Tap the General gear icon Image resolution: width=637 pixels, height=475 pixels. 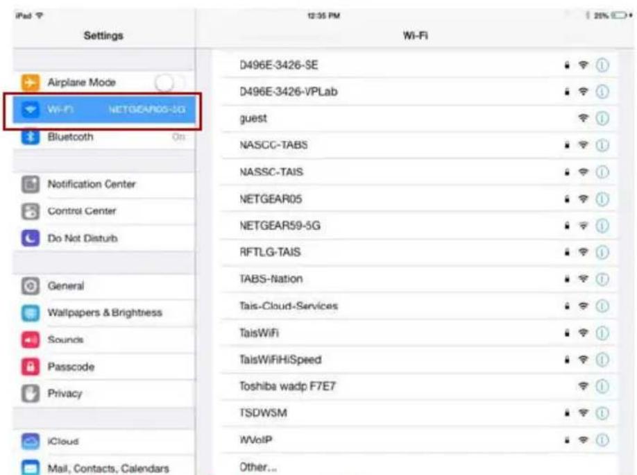(x=31, y=286)
